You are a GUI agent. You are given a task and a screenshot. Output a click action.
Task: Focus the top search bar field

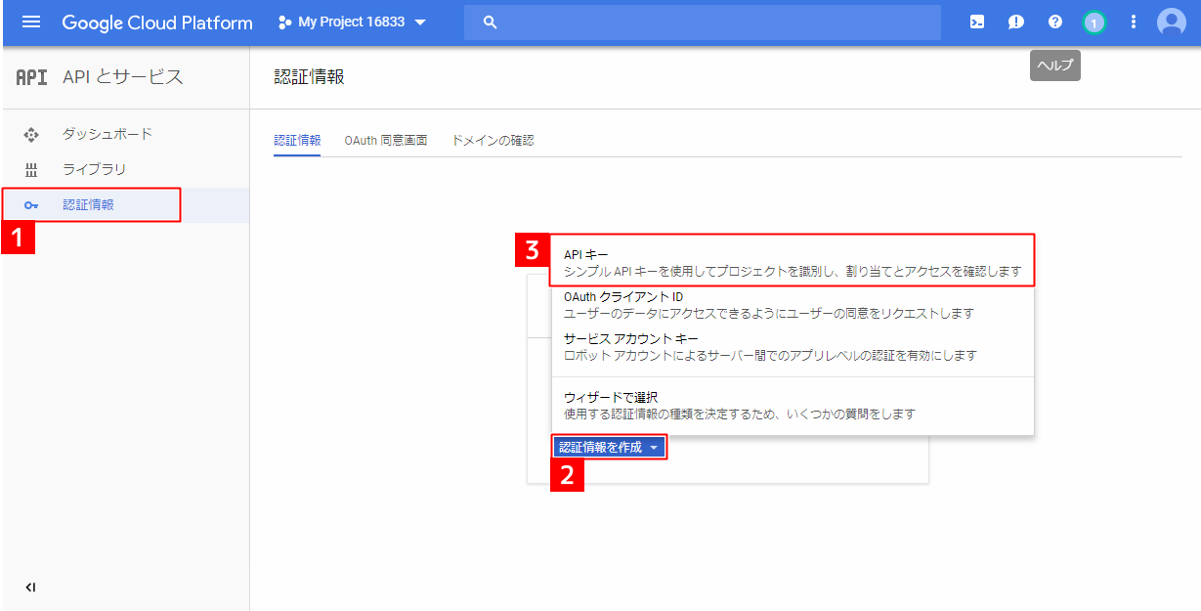click(x=703, y=22)
